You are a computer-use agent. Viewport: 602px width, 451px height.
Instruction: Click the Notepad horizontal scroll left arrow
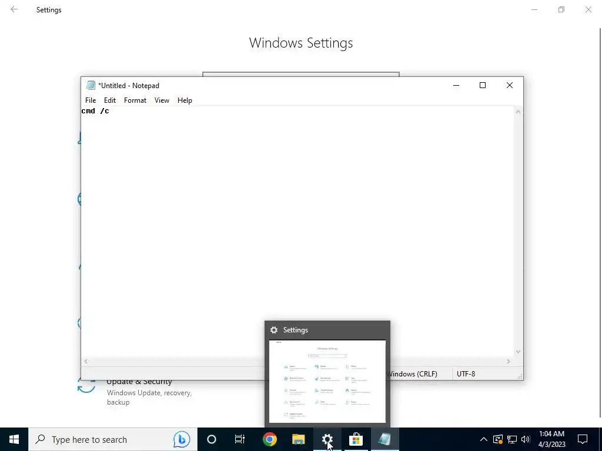pos(86,361)
